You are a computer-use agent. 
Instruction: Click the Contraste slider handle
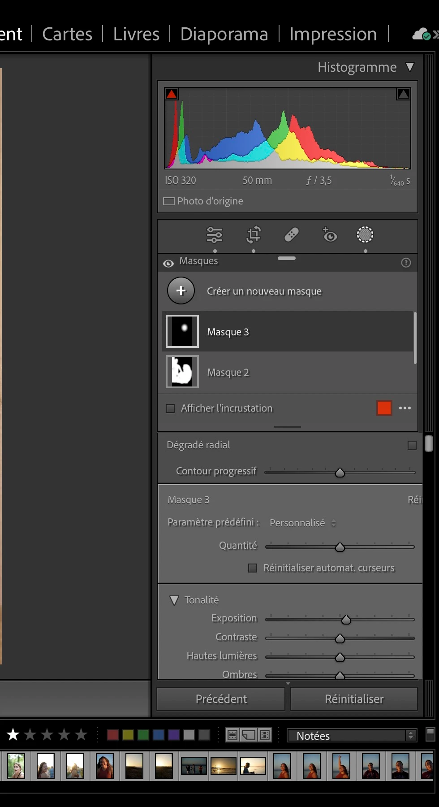[340, 638]
